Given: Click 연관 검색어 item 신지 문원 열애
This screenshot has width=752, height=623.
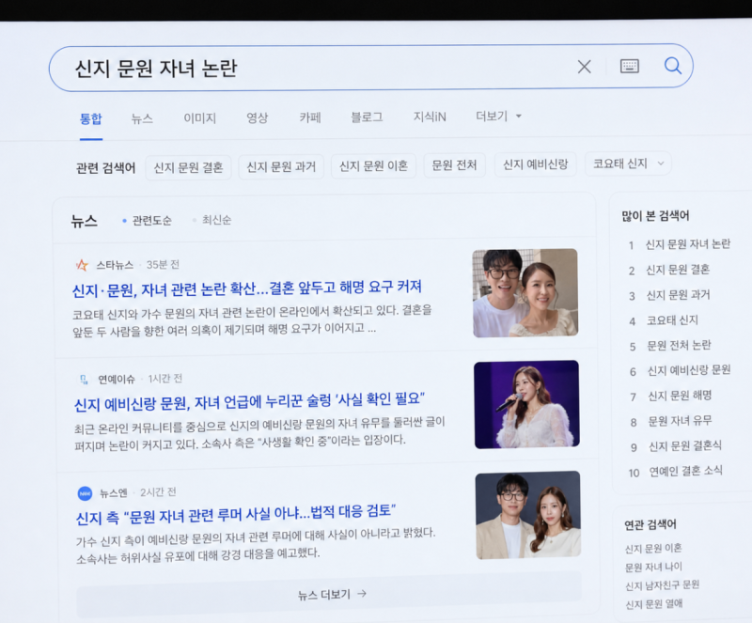Looking at the screenshot, I should point(654,604).
